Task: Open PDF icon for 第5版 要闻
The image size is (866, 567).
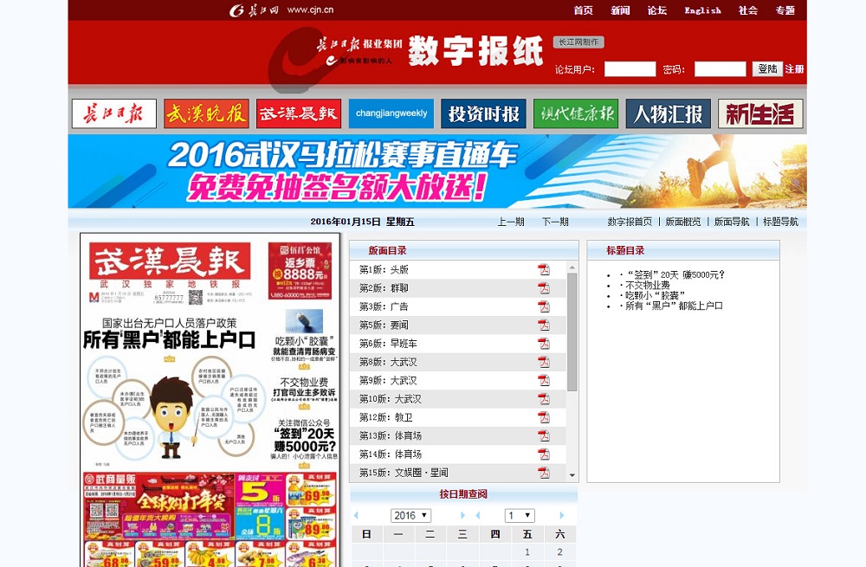Action: click(x=544, y=325)
